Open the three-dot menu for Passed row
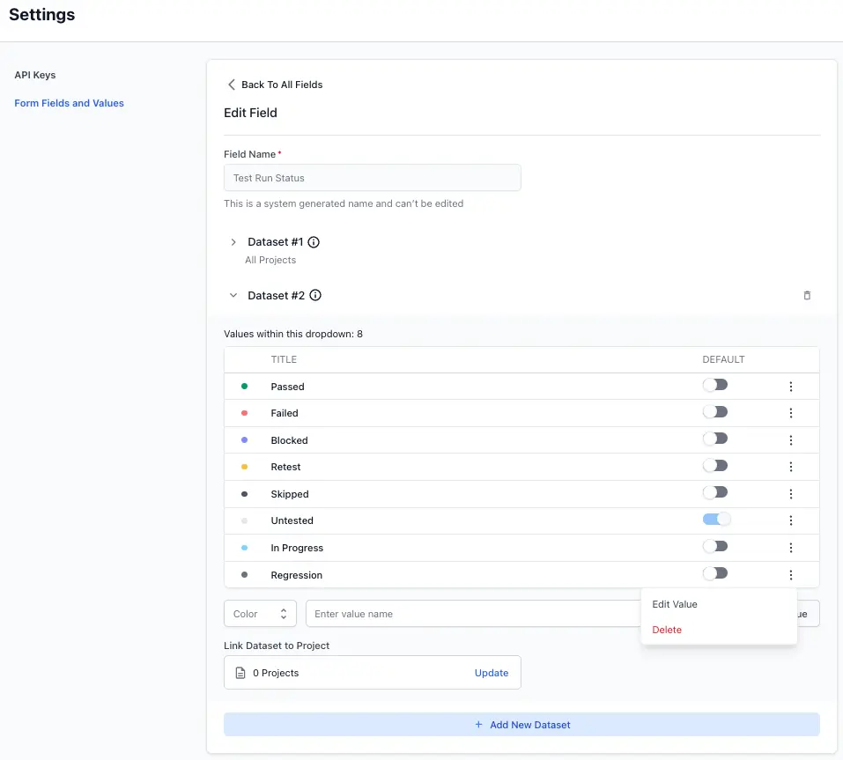 (791, 387)
